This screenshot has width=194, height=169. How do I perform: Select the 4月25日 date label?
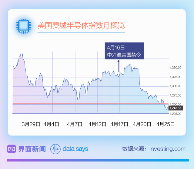(x=165, y=124)
